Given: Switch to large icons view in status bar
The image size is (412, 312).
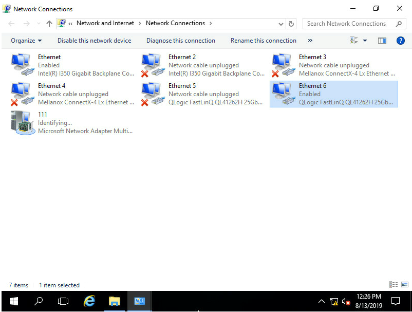Looking at the screenshot, I should tap(405, 284).
